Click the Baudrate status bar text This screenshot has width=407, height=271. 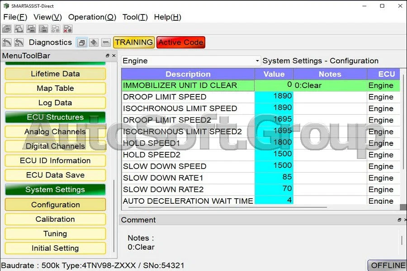(x=93, y=265)
